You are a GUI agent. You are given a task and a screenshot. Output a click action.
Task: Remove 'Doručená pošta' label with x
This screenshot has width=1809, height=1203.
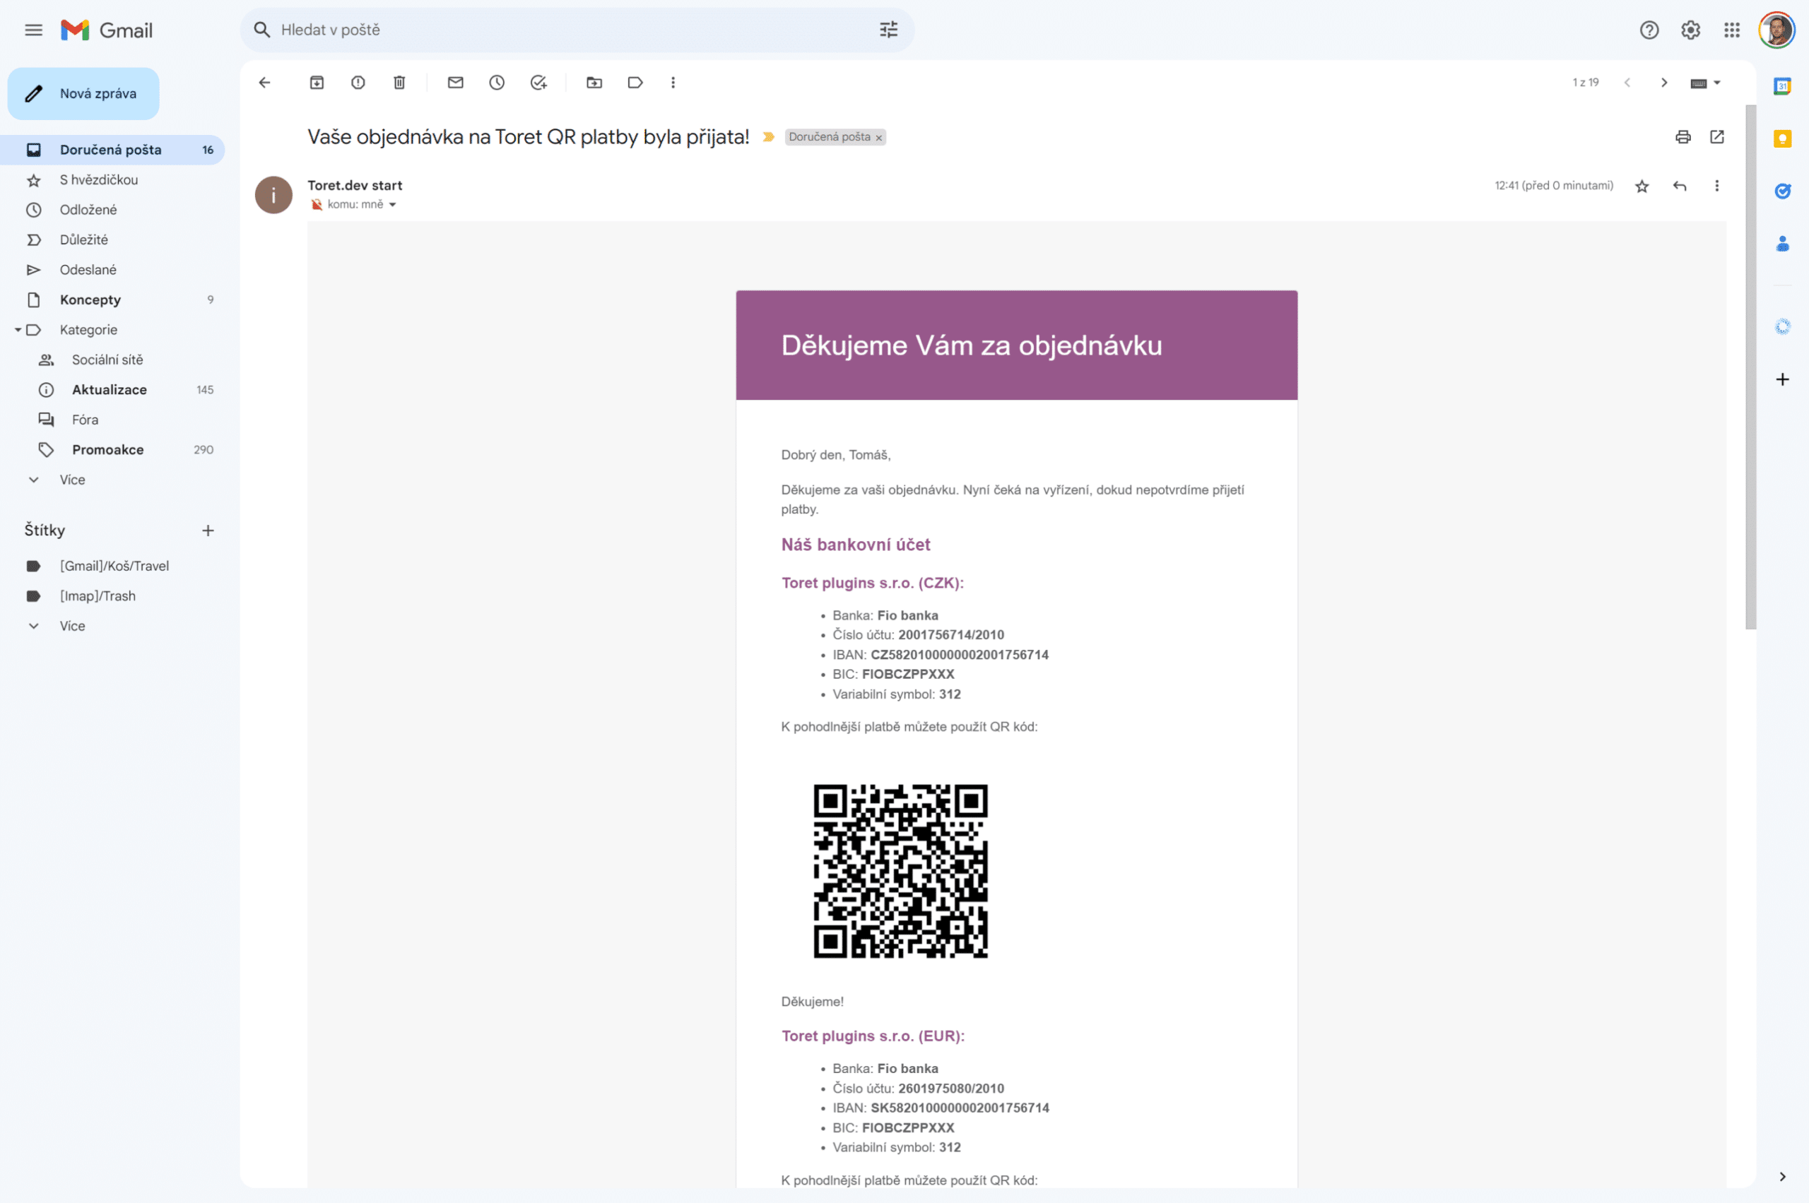(879, 138)
